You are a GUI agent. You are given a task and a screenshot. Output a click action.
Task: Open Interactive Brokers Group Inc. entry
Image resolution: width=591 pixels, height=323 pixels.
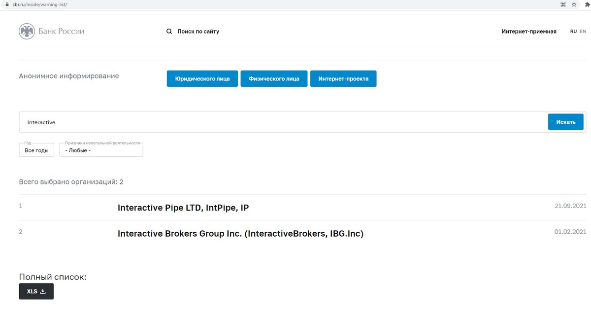point(240,233)
